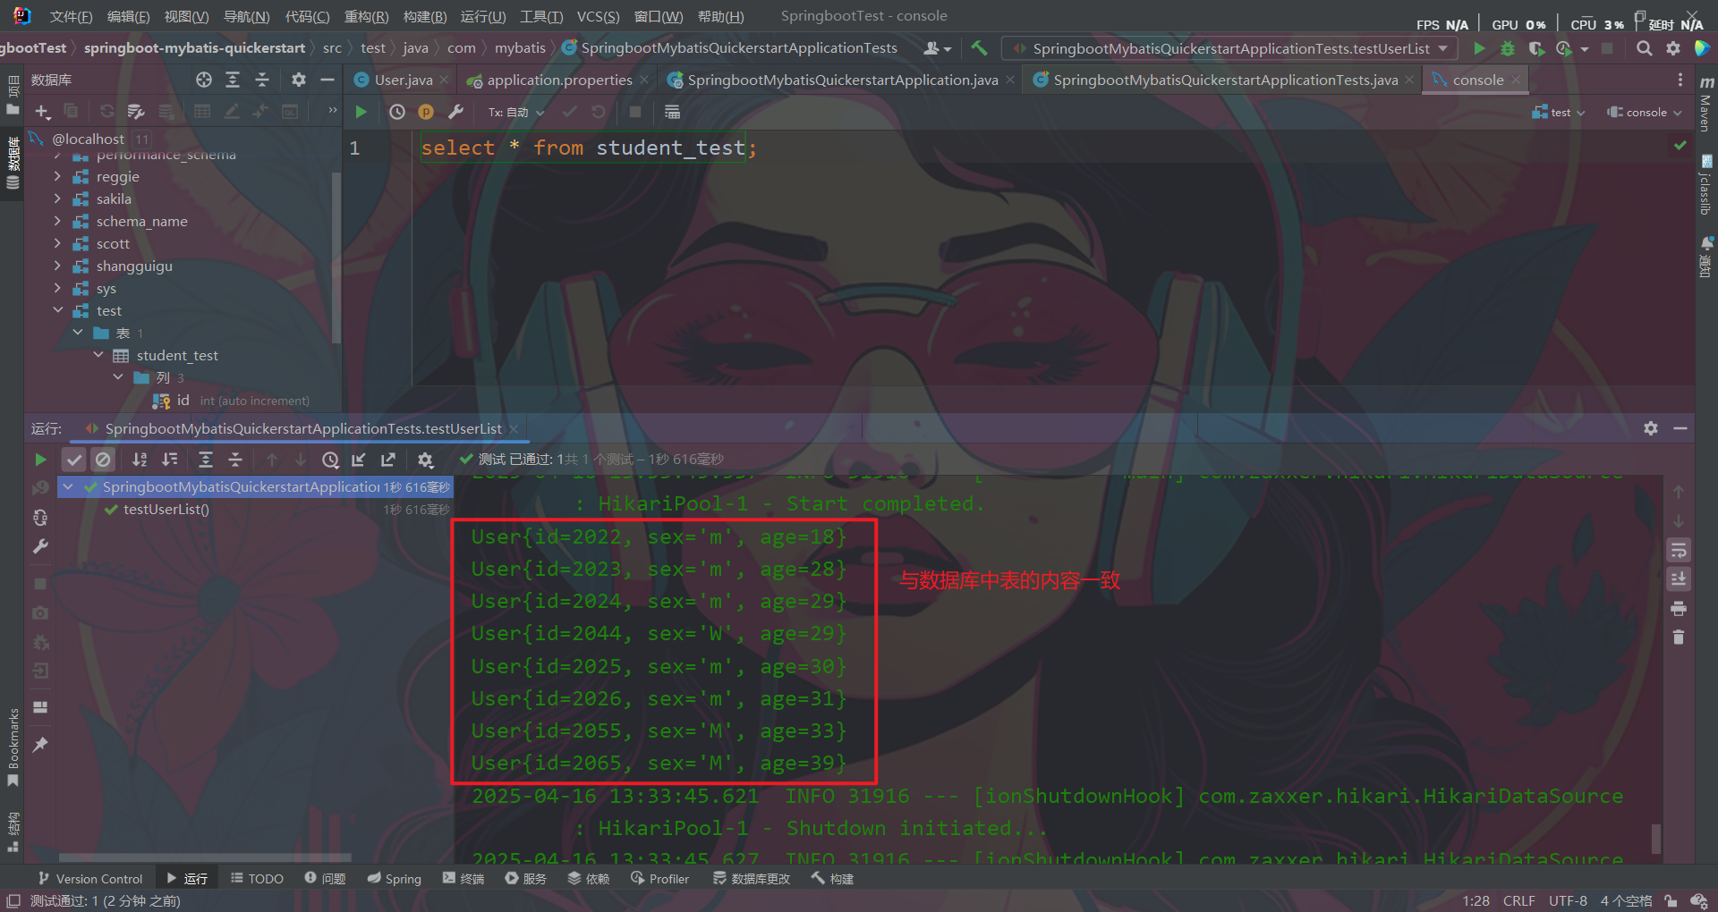Click into SQL editor line select statement
Screen dimensions: 1718x912
click(589, 148)
